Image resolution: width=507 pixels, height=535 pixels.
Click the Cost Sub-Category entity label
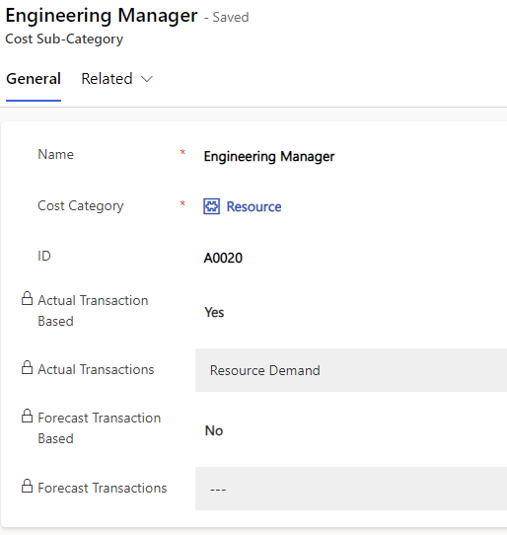pos(64,38)
